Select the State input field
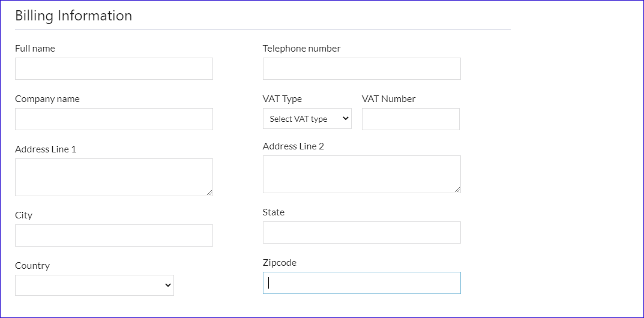This screenshot has height=318, width=644. 361,233
